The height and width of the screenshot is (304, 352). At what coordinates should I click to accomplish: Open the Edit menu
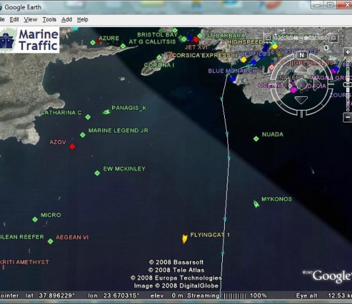point(14,20)
